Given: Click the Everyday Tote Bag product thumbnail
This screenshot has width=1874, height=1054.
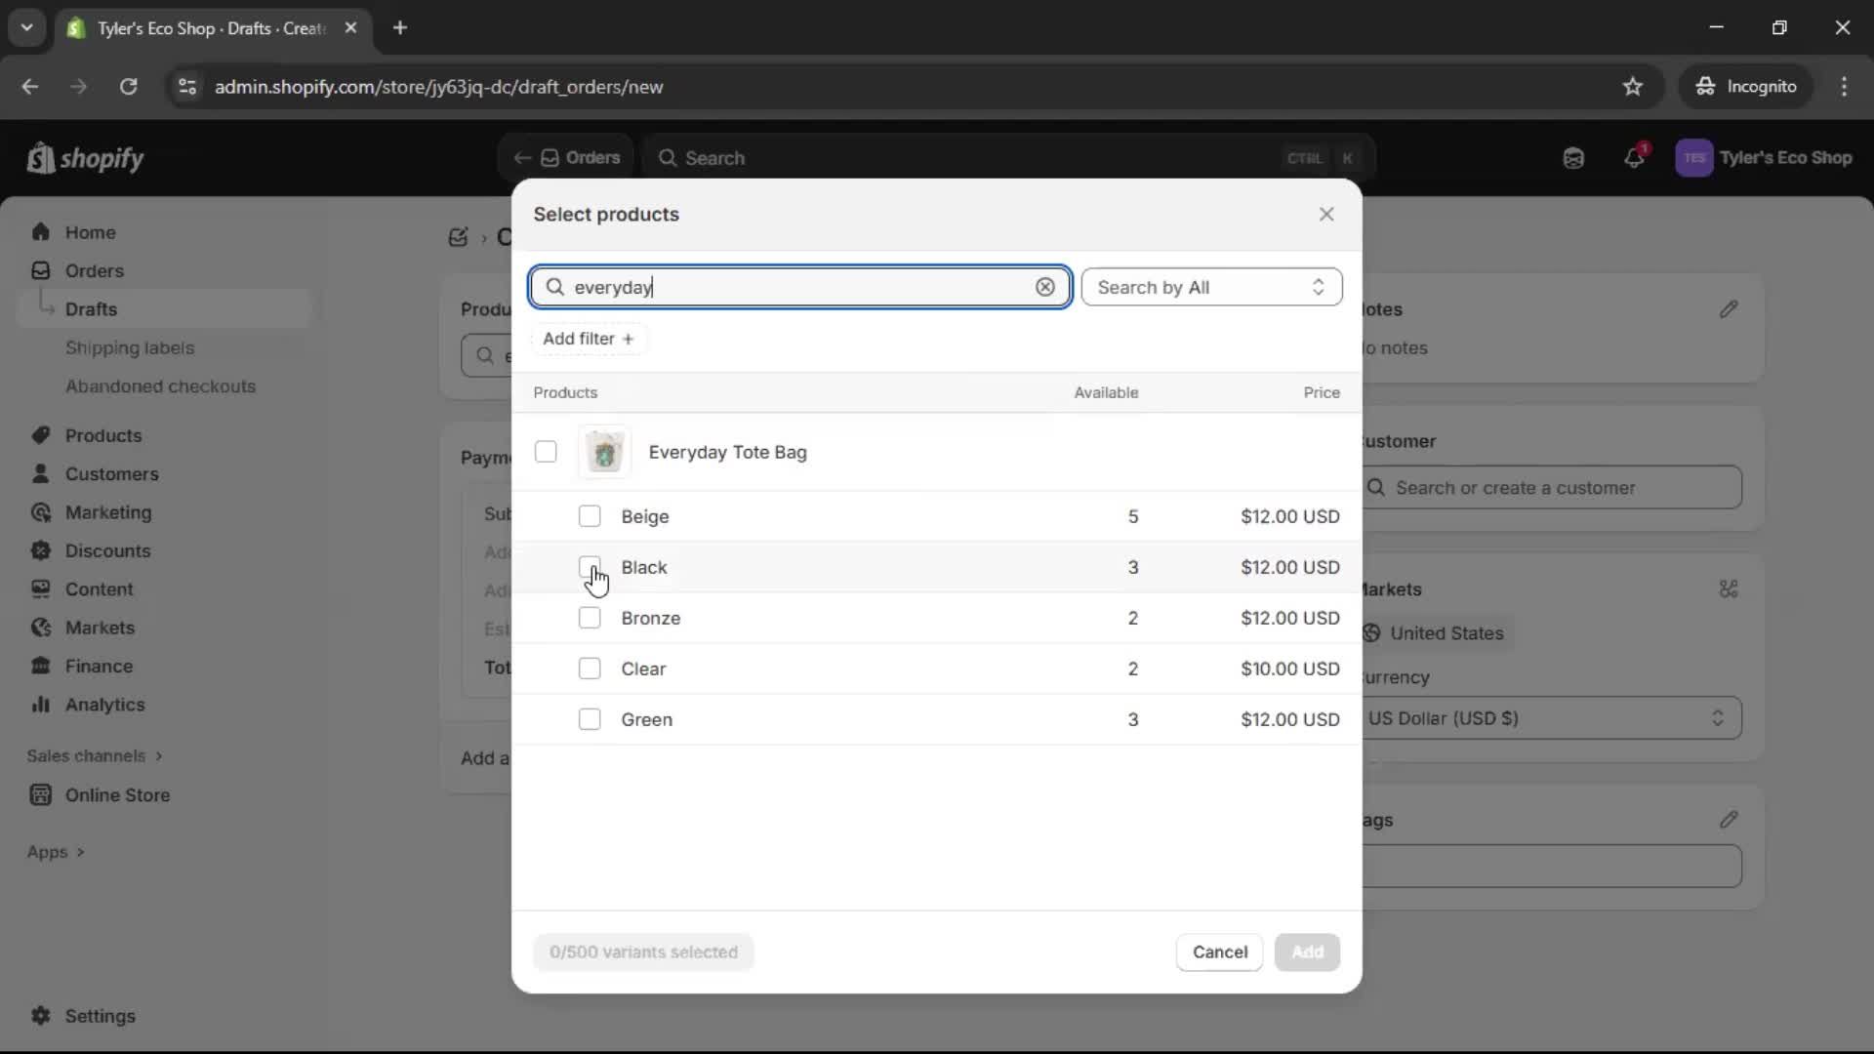Looking at the screenshot, I should click(605, 452).
